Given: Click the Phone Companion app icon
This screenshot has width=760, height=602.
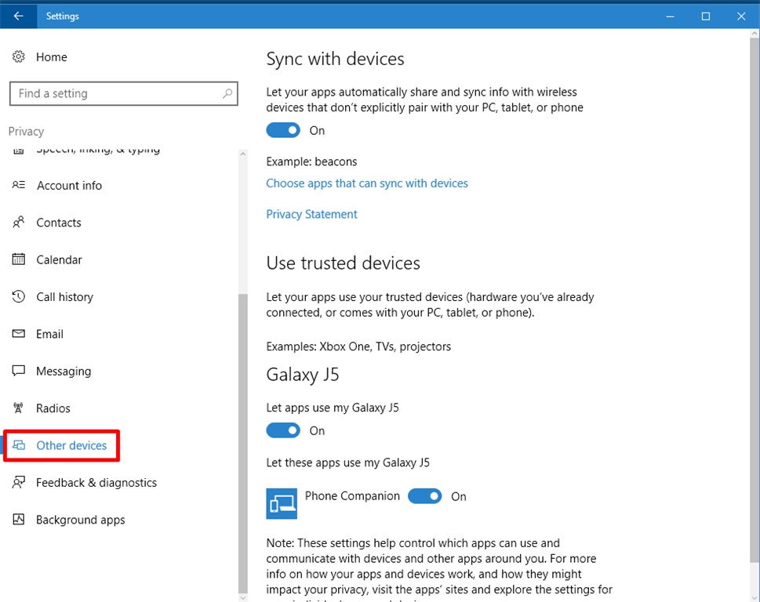Looking at the screenshot, I should 282,503.
